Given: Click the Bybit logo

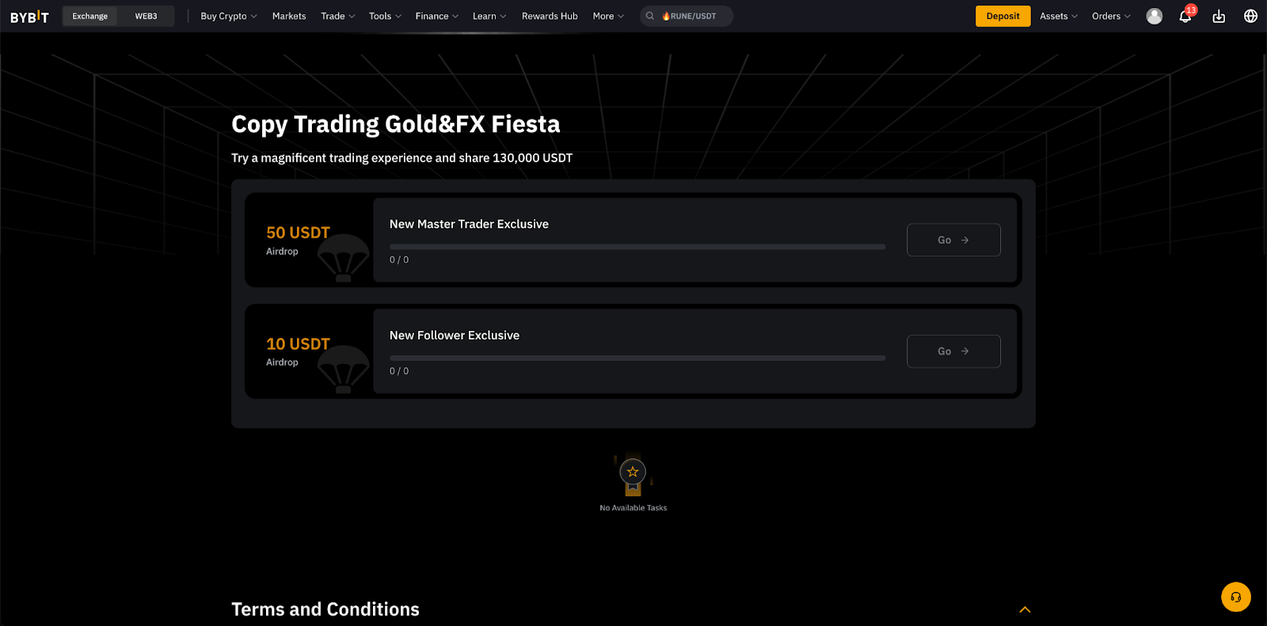Looking at the screenshot, I should tap(29, 17).
